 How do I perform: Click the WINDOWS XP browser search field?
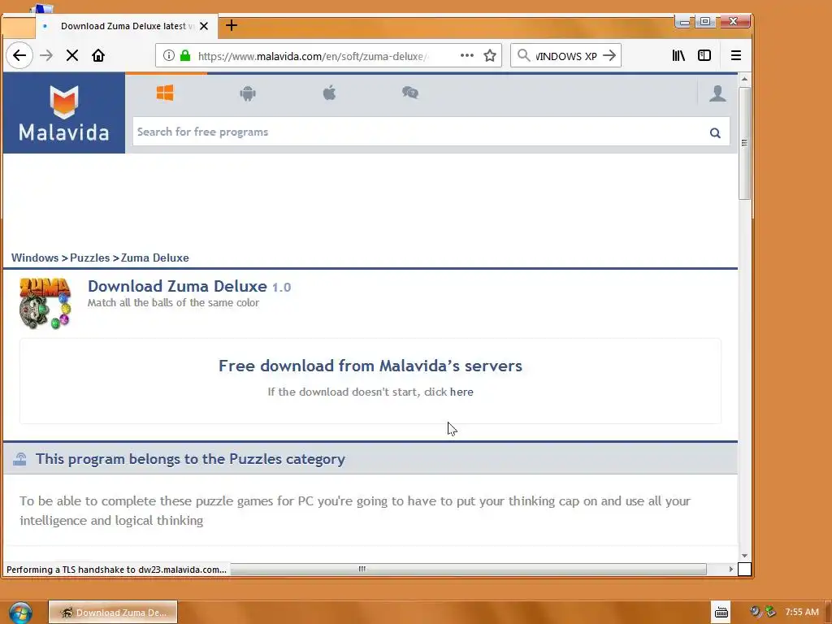(x=566, y=56)
